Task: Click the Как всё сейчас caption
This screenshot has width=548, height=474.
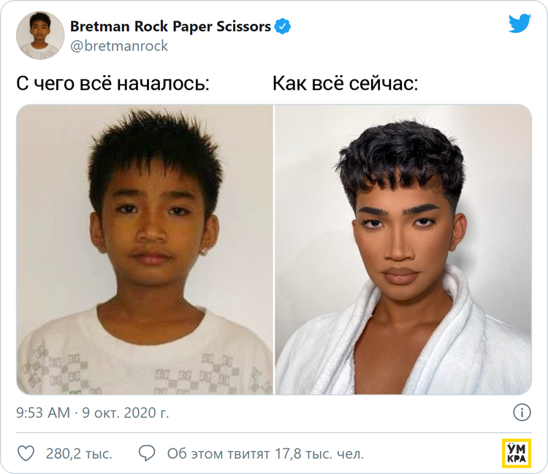Action: (x=345, y=83)
